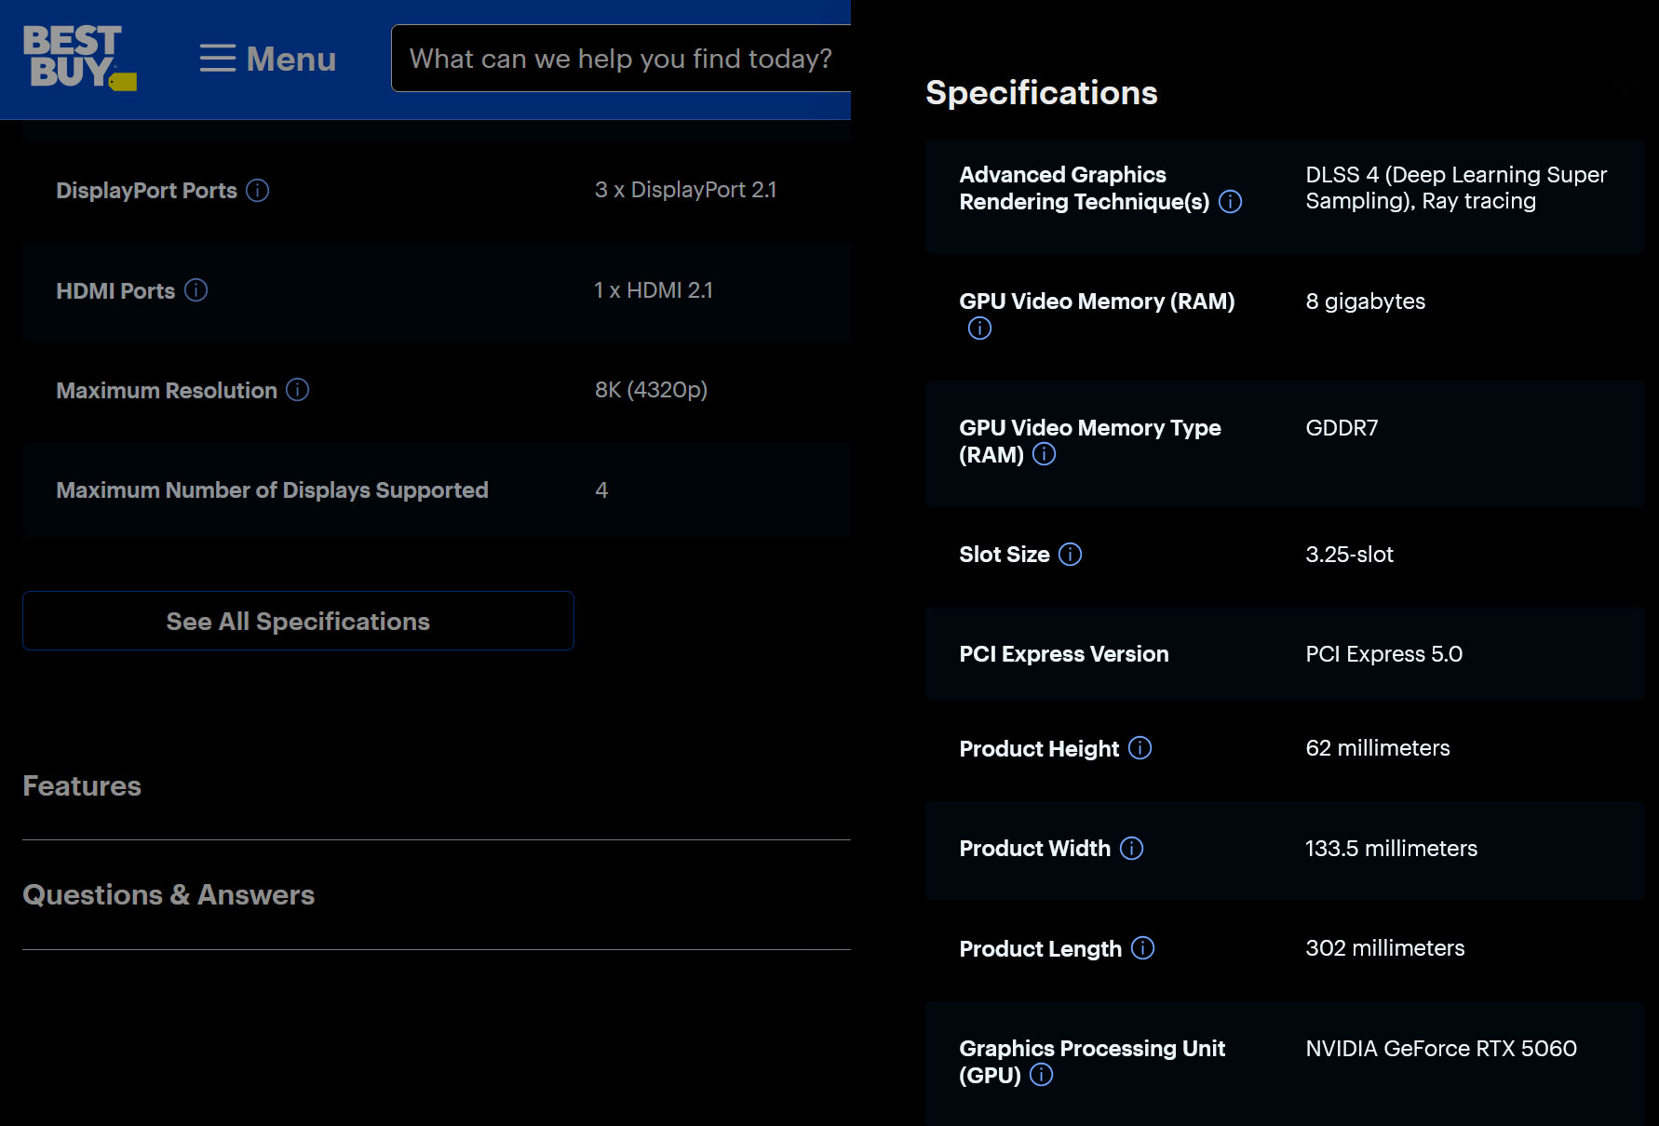The width and height of the screenshot is (1659, 1126).
Task: Click the 'PCI Express Version' label
Action: pos(1064,654)
